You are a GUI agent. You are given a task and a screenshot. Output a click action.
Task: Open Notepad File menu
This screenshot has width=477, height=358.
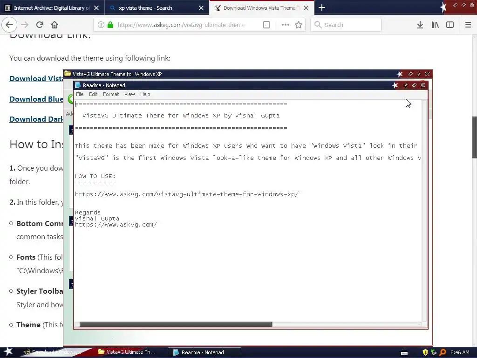click(x=80, y=94)
